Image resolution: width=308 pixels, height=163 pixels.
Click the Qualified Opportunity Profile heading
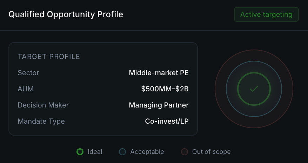coord(66,14)
